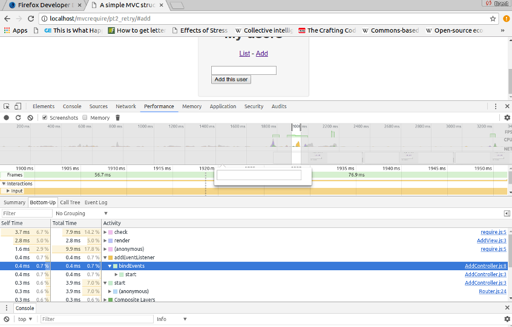
Task: Open the AddView.js:3 source link
Action: 491,241
